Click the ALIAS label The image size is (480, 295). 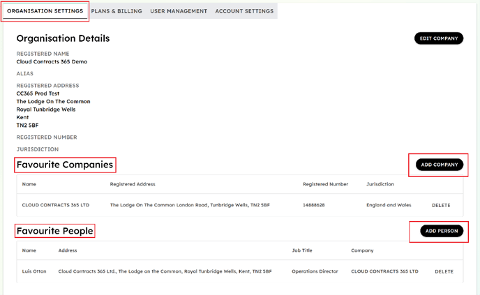point(25,73)
